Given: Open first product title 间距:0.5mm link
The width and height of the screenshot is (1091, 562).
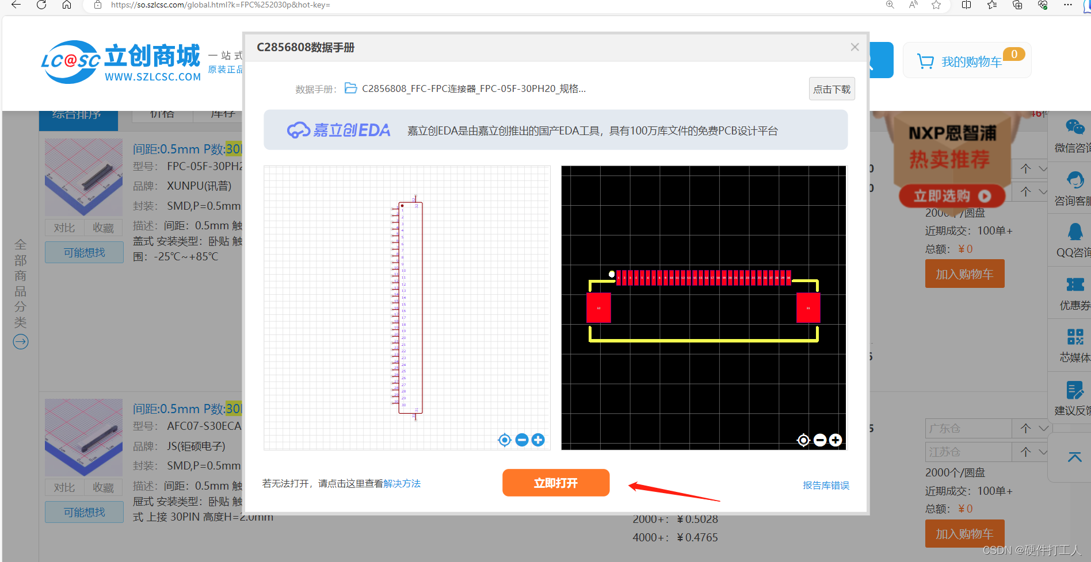Looking at the screenshot, I should coord(188,149).
